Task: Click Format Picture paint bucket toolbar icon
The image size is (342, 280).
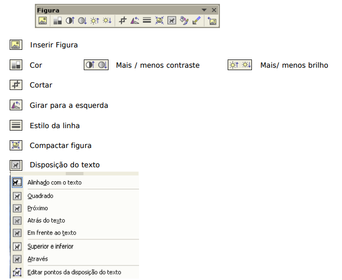Action: point(184,21)
